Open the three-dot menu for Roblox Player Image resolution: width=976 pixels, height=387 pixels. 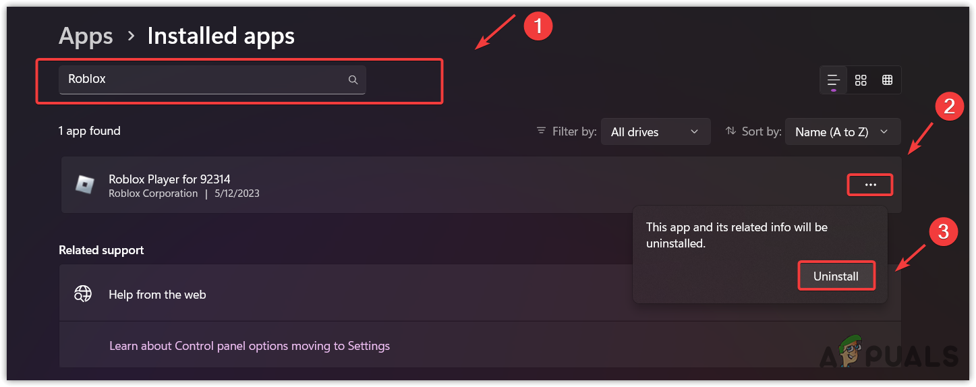[870, 185]
